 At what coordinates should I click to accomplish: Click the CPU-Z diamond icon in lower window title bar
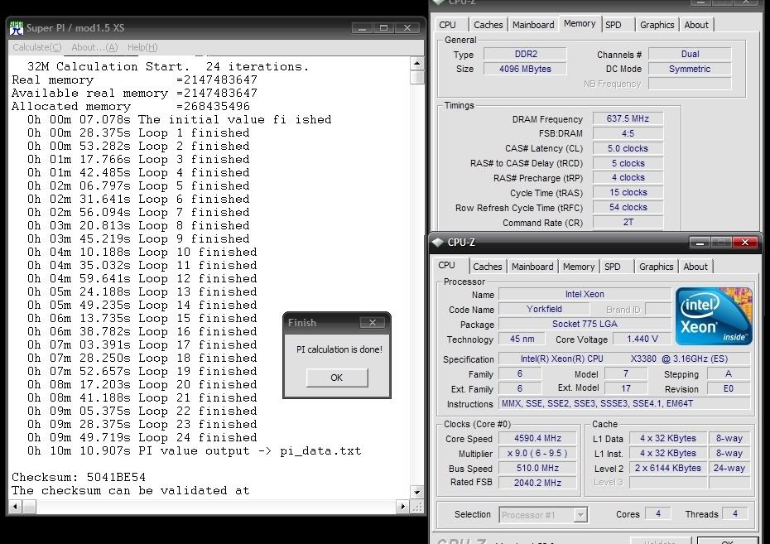pyautogui.click(x=437, y=242)
